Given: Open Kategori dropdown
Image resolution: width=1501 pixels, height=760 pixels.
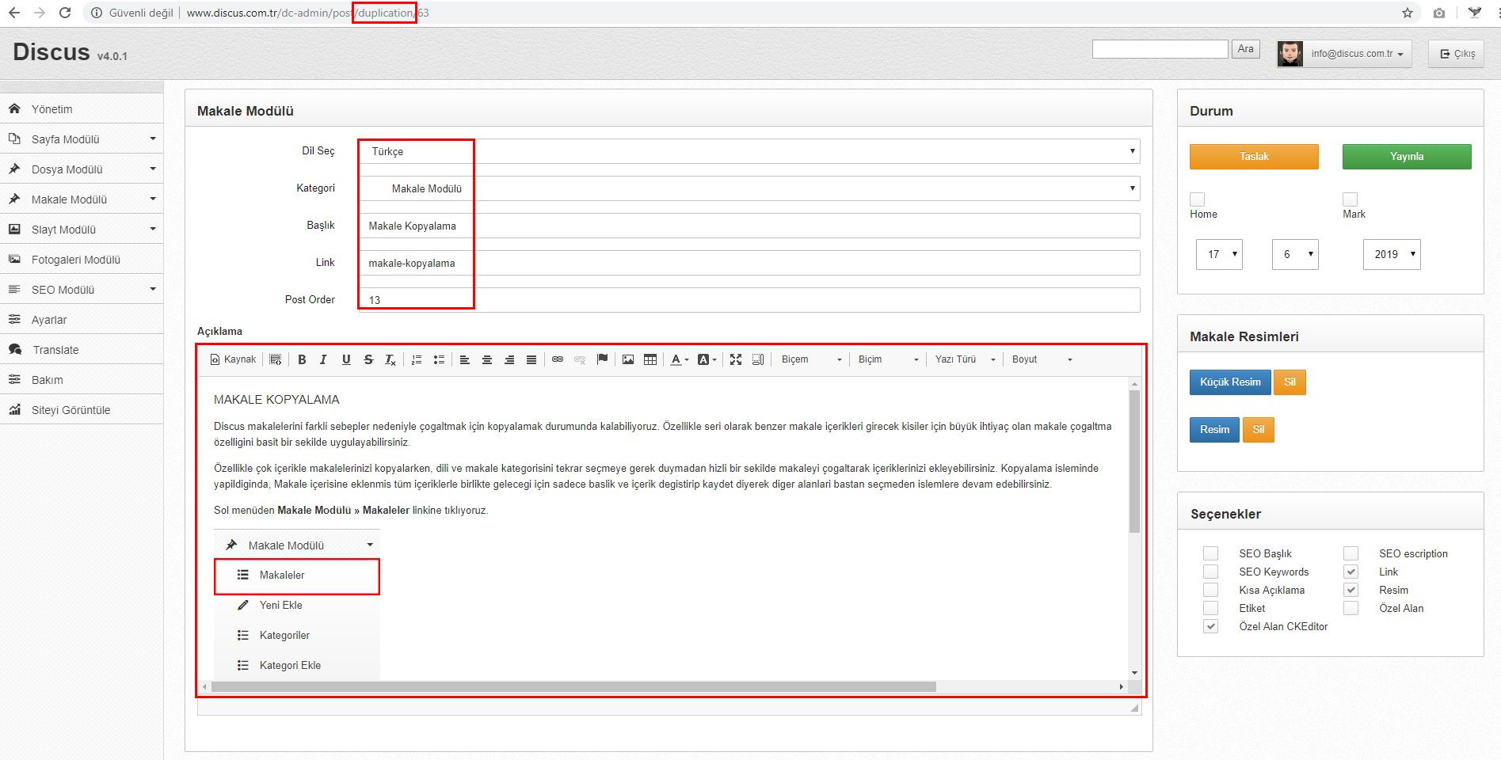Looking at the screenshot, I should pos(749,188).
